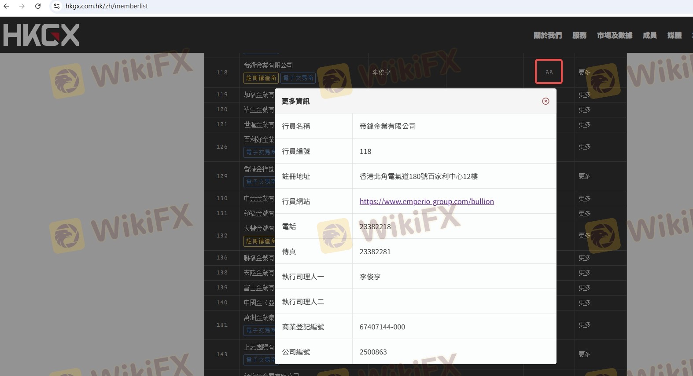Click the browser forward arrow
693x376 pixels.
pos(22,6)
